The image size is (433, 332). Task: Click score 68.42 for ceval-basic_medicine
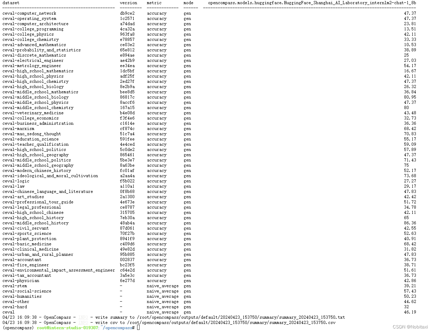point(410,244)
